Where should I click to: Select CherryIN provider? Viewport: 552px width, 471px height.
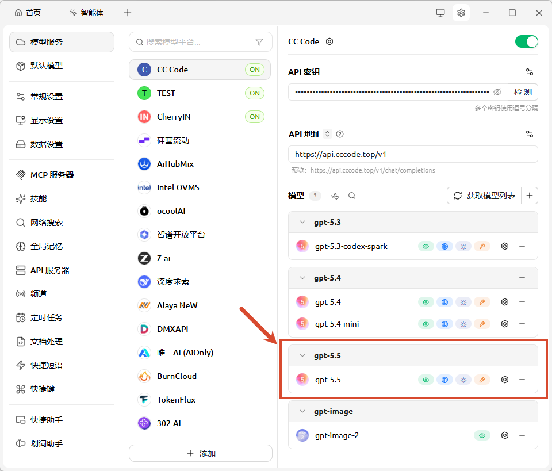tap(200, 117)
